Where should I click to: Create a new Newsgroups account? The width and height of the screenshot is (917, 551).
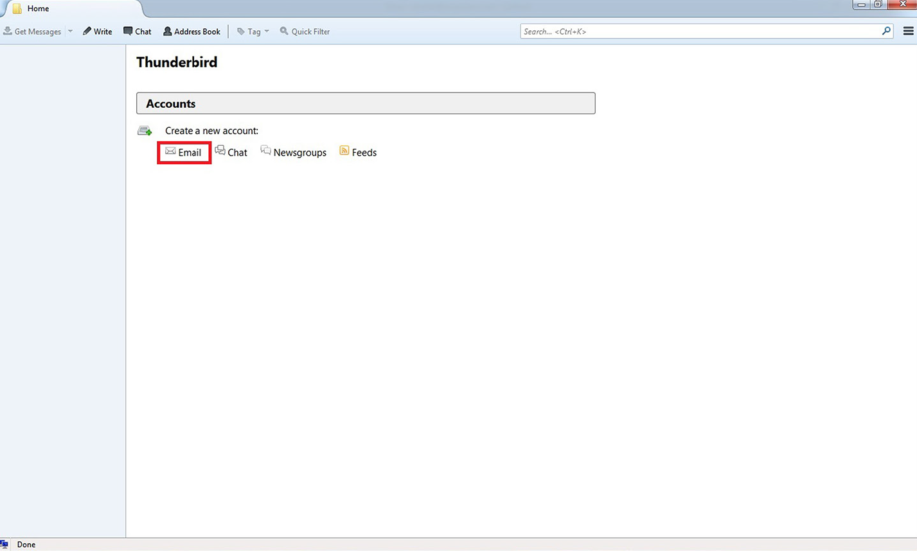tap(294, 152)
